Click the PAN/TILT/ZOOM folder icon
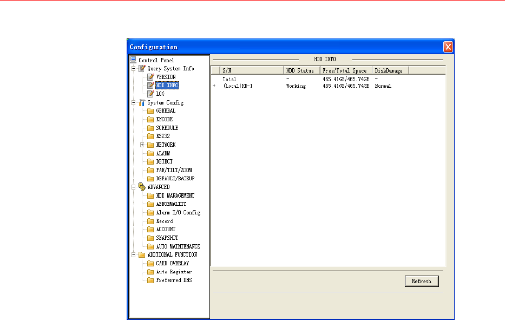Viewport: 505px width, 320px height. click(x=150, y=170)
